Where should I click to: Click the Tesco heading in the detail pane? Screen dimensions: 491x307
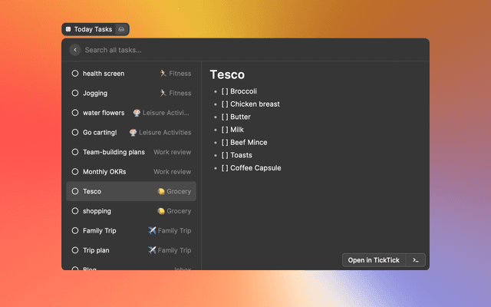click(227, 75)
